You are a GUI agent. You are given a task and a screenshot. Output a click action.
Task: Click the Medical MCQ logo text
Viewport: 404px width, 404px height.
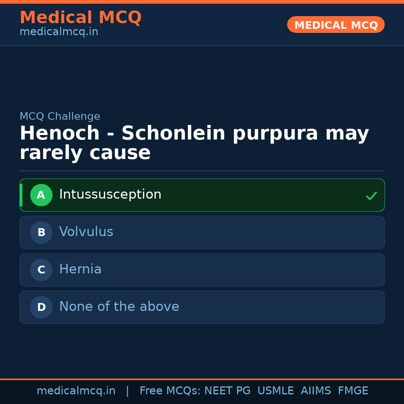(80, 18)
